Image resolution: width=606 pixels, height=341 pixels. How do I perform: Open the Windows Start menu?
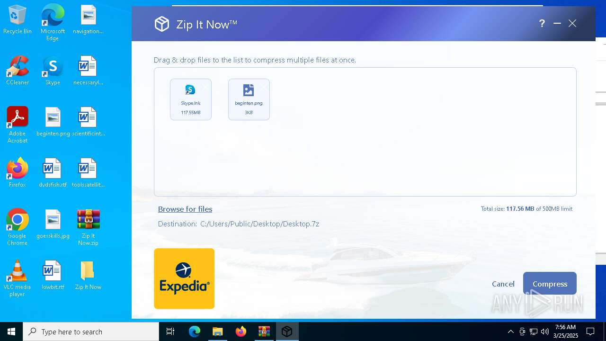pyautogui.click(x=11, y=332)
